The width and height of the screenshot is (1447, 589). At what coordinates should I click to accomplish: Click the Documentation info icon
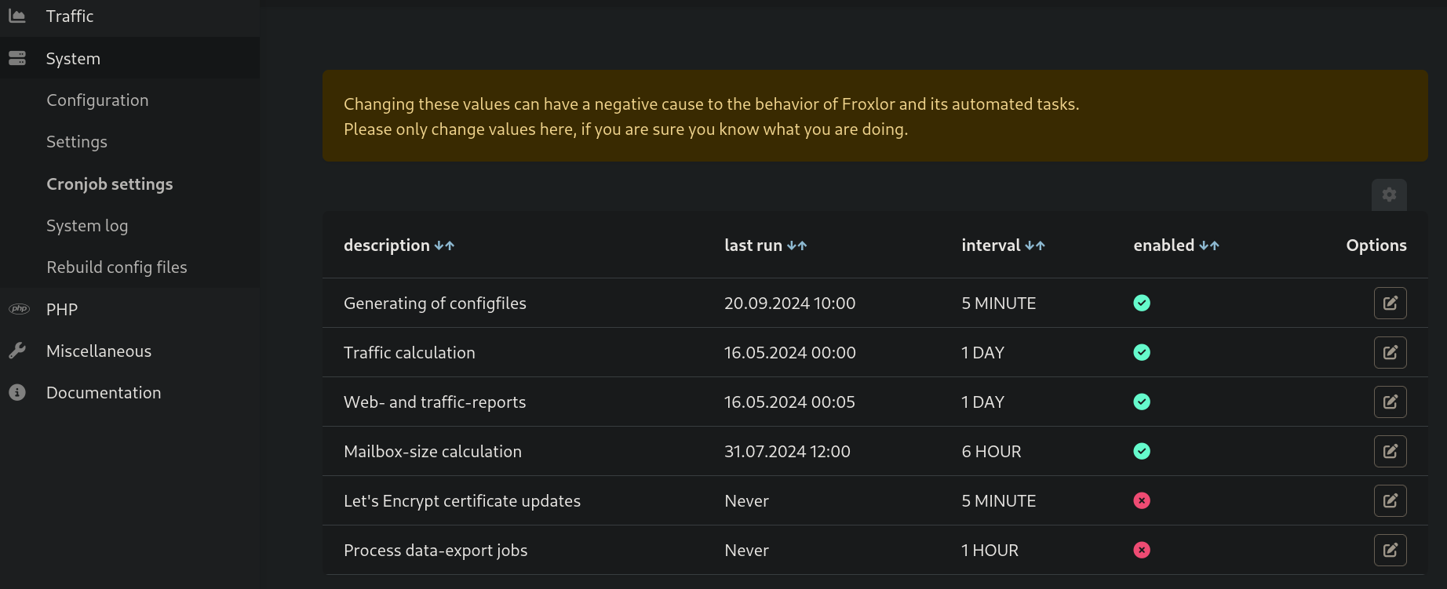17,392
